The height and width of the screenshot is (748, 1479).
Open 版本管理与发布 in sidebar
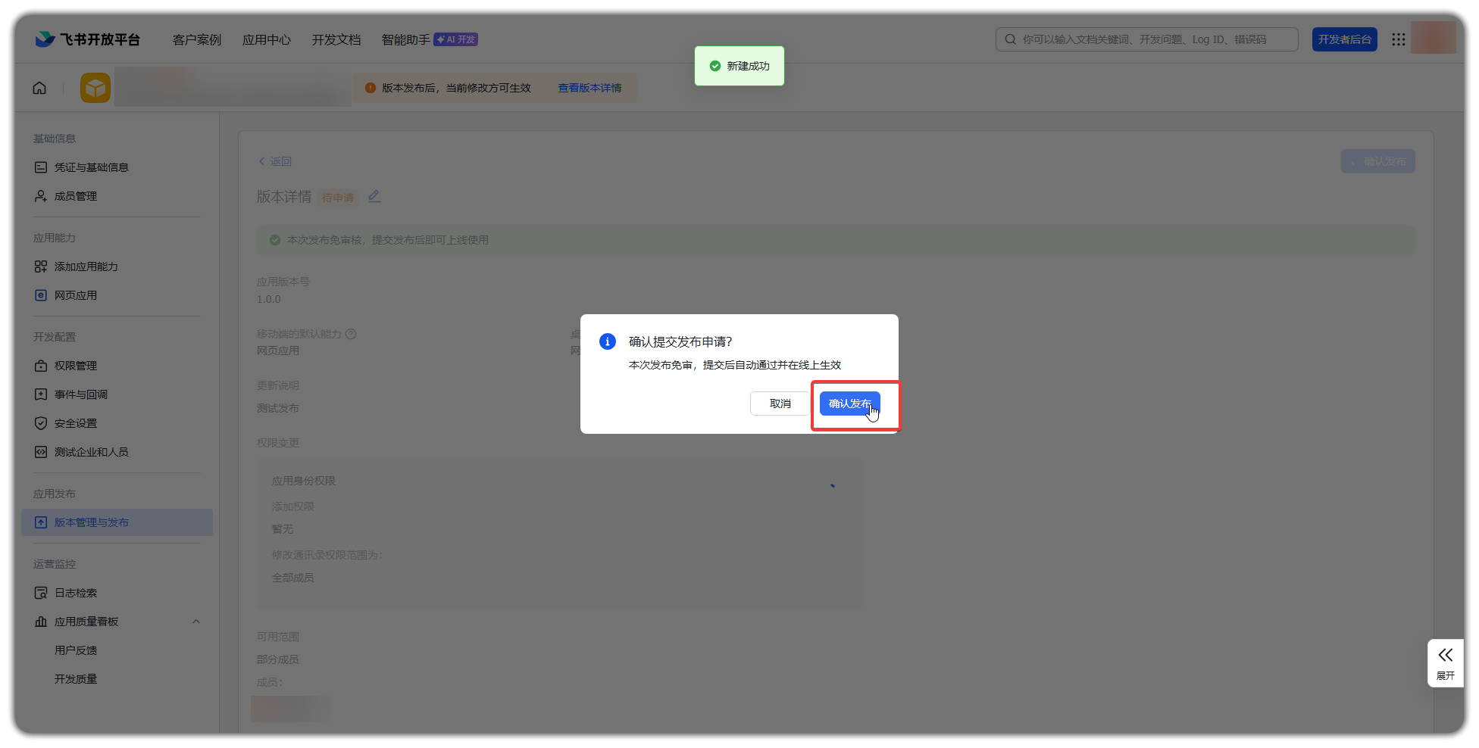[91, 522]
